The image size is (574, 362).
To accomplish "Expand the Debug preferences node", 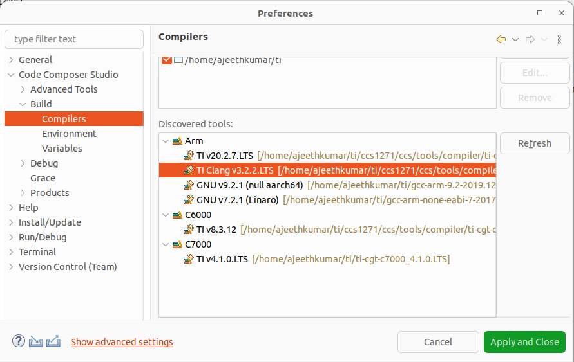I will click(x=23, y=163).
